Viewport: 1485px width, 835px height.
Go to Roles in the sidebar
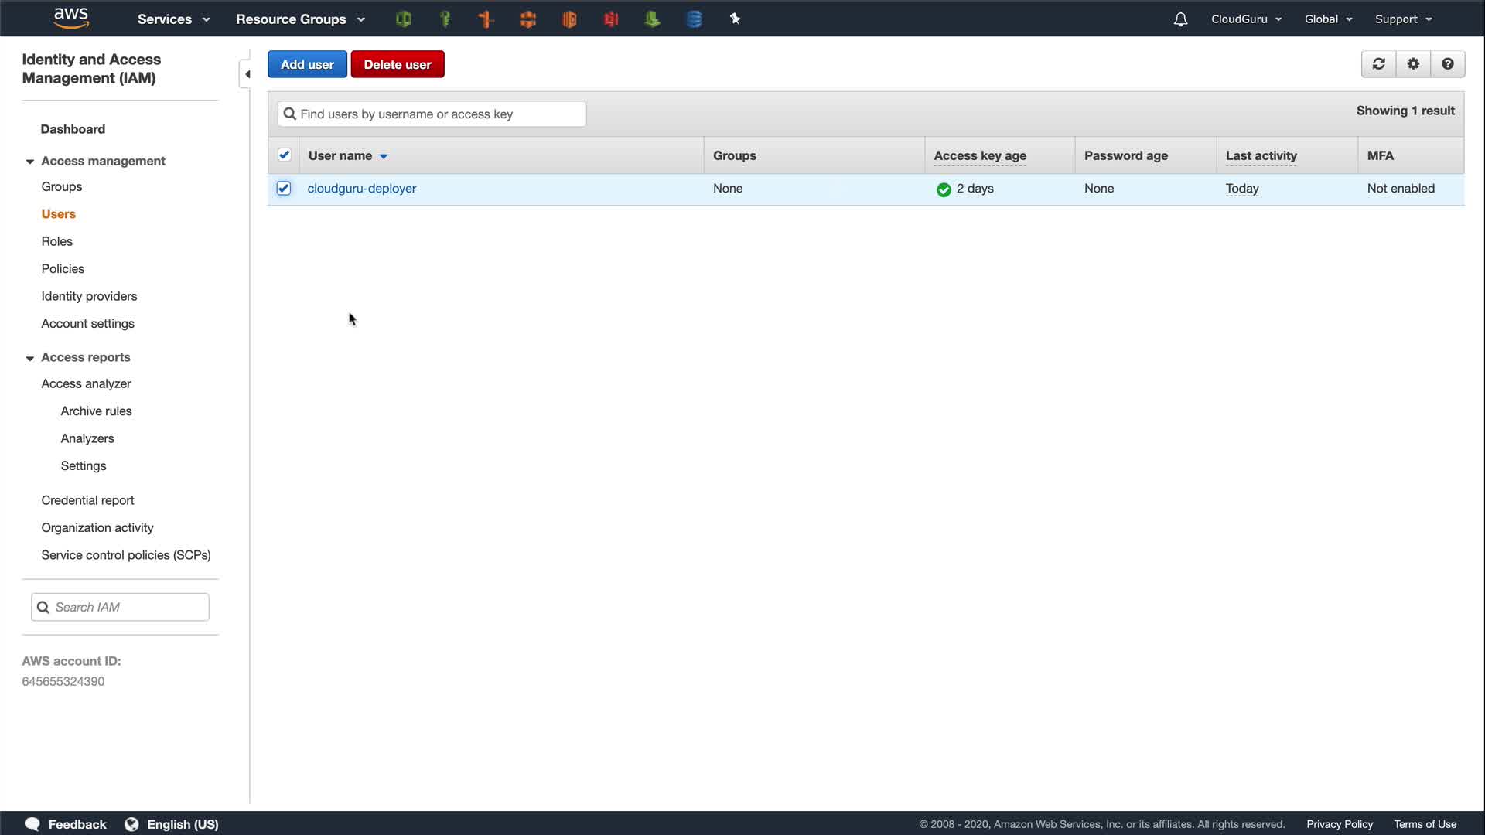coord(56,241)
